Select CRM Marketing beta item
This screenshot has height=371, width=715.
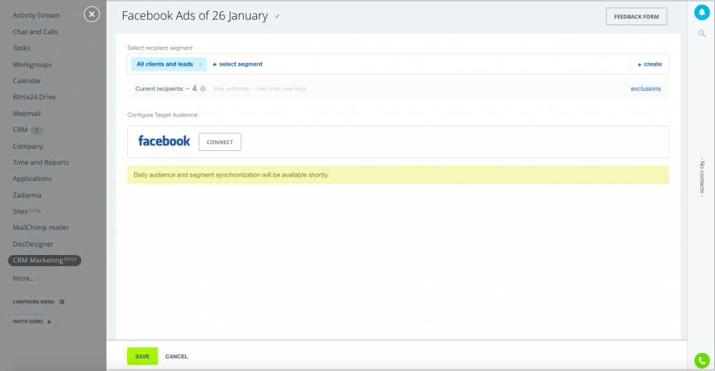[x=44, y=260]
